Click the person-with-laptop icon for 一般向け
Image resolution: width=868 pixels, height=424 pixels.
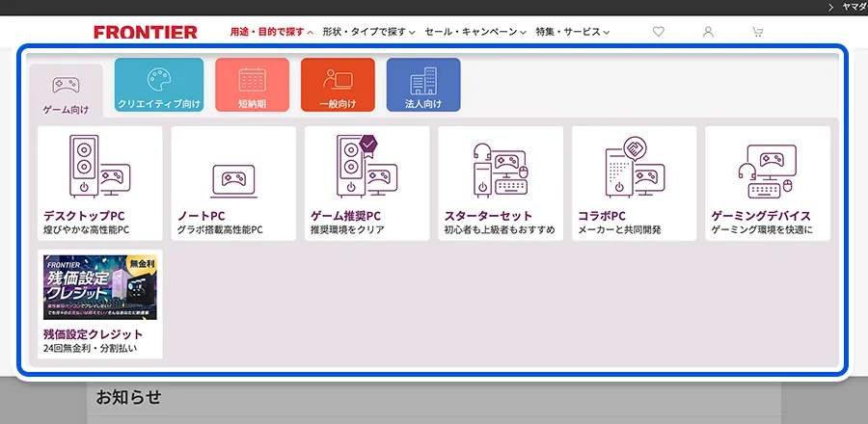tap(338, 79)
